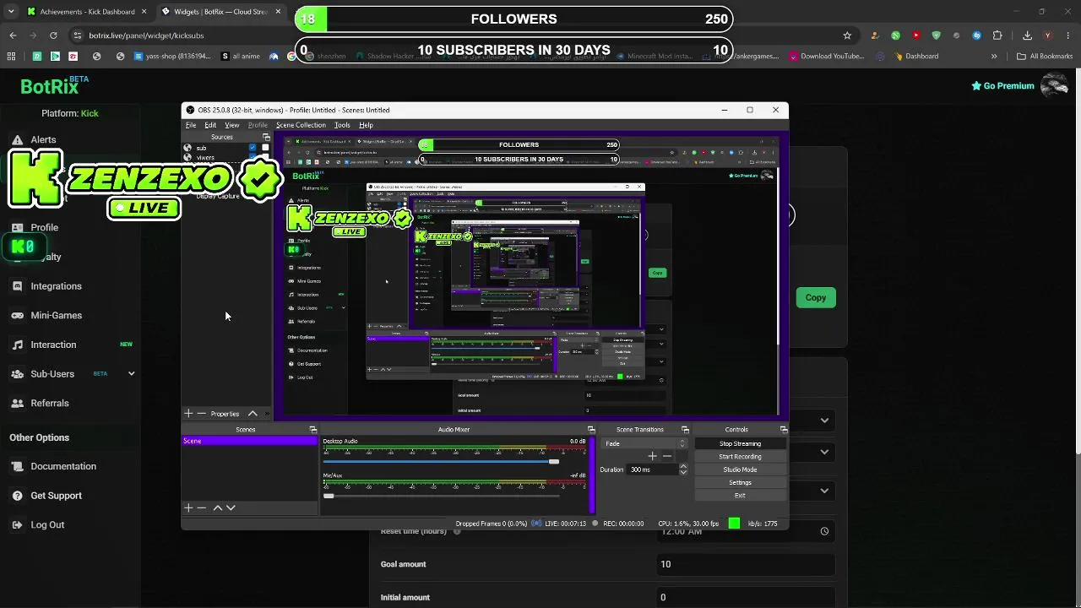This screenshot has height=608, width=1081.
Task: Click Exit in OBS Controls
Action: pyautogui.click(x=740, y=495)
